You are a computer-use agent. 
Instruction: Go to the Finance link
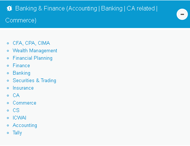click(21, 65)
